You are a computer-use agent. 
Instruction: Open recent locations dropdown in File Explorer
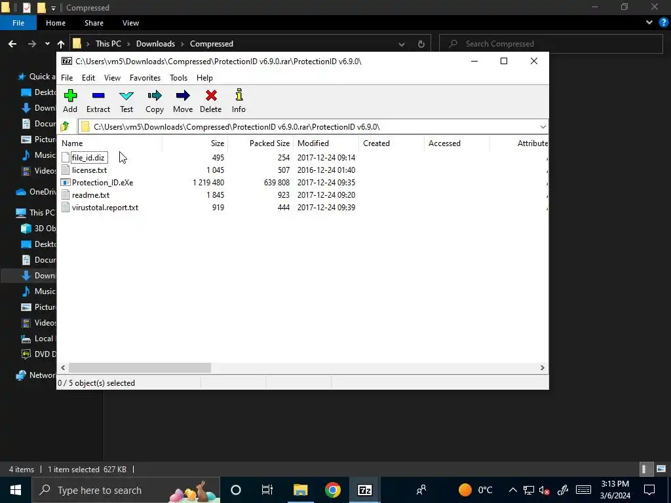click(x=47, y=44)
